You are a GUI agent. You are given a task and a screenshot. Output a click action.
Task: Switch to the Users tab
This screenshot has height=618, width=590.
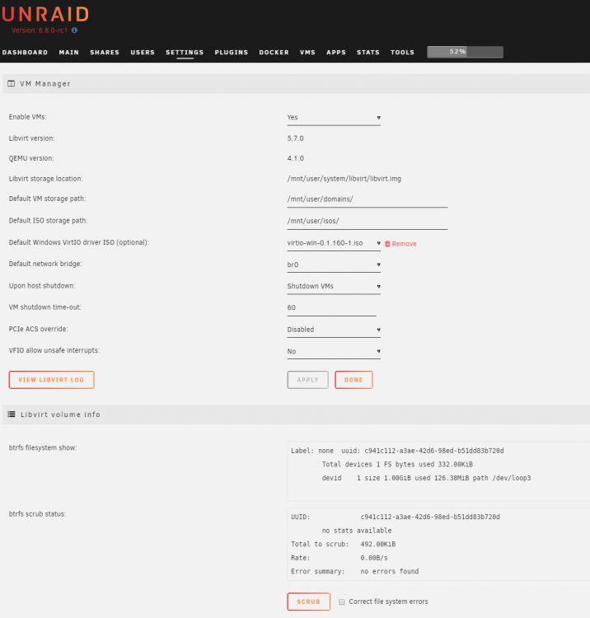pos(143,53)
